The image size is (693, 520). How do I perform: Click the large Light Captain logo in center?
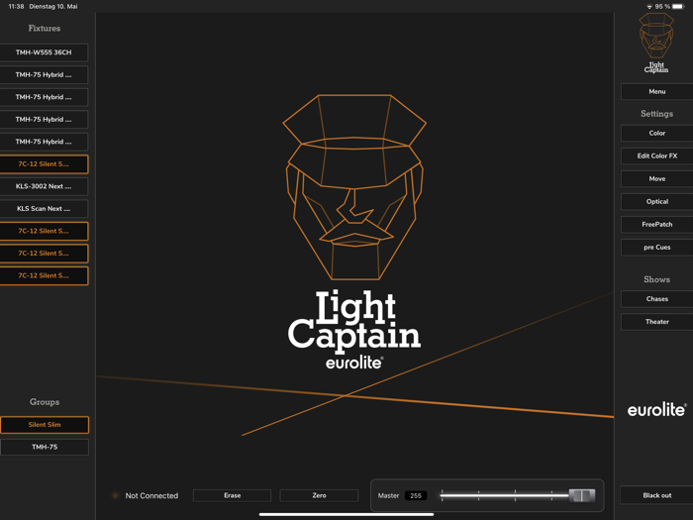(354, 232)
